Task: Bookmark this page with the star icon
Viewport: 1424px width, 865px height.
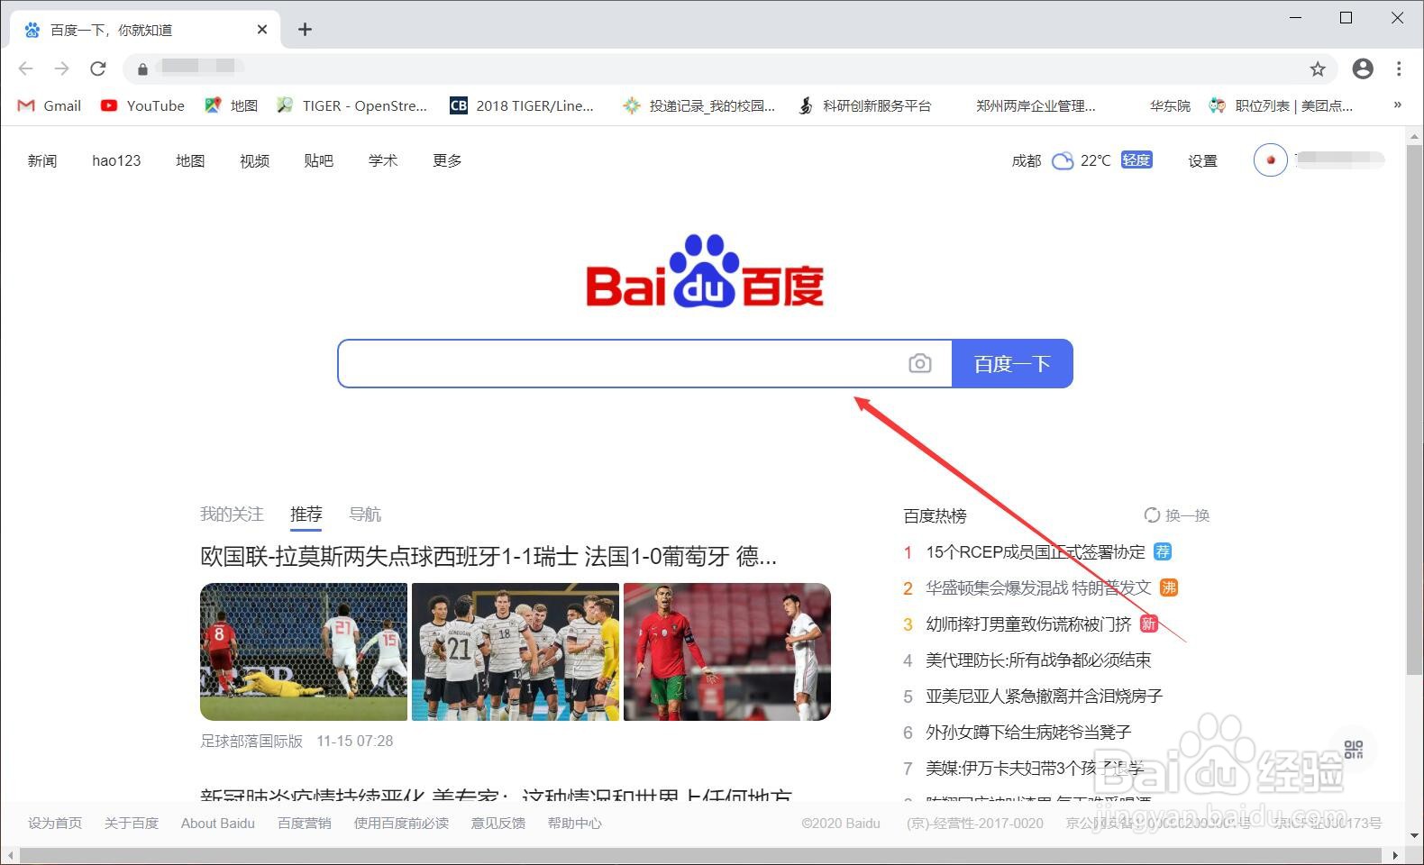Action: click(x=1318, y=68)
